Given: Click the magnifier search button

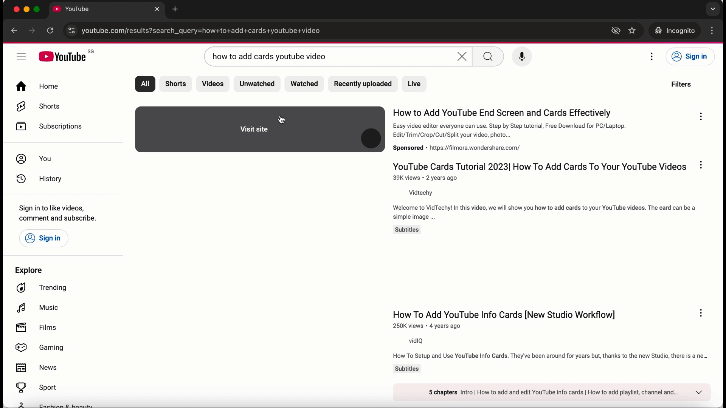Looking at the screenshot, I should [x=488, y=57].
